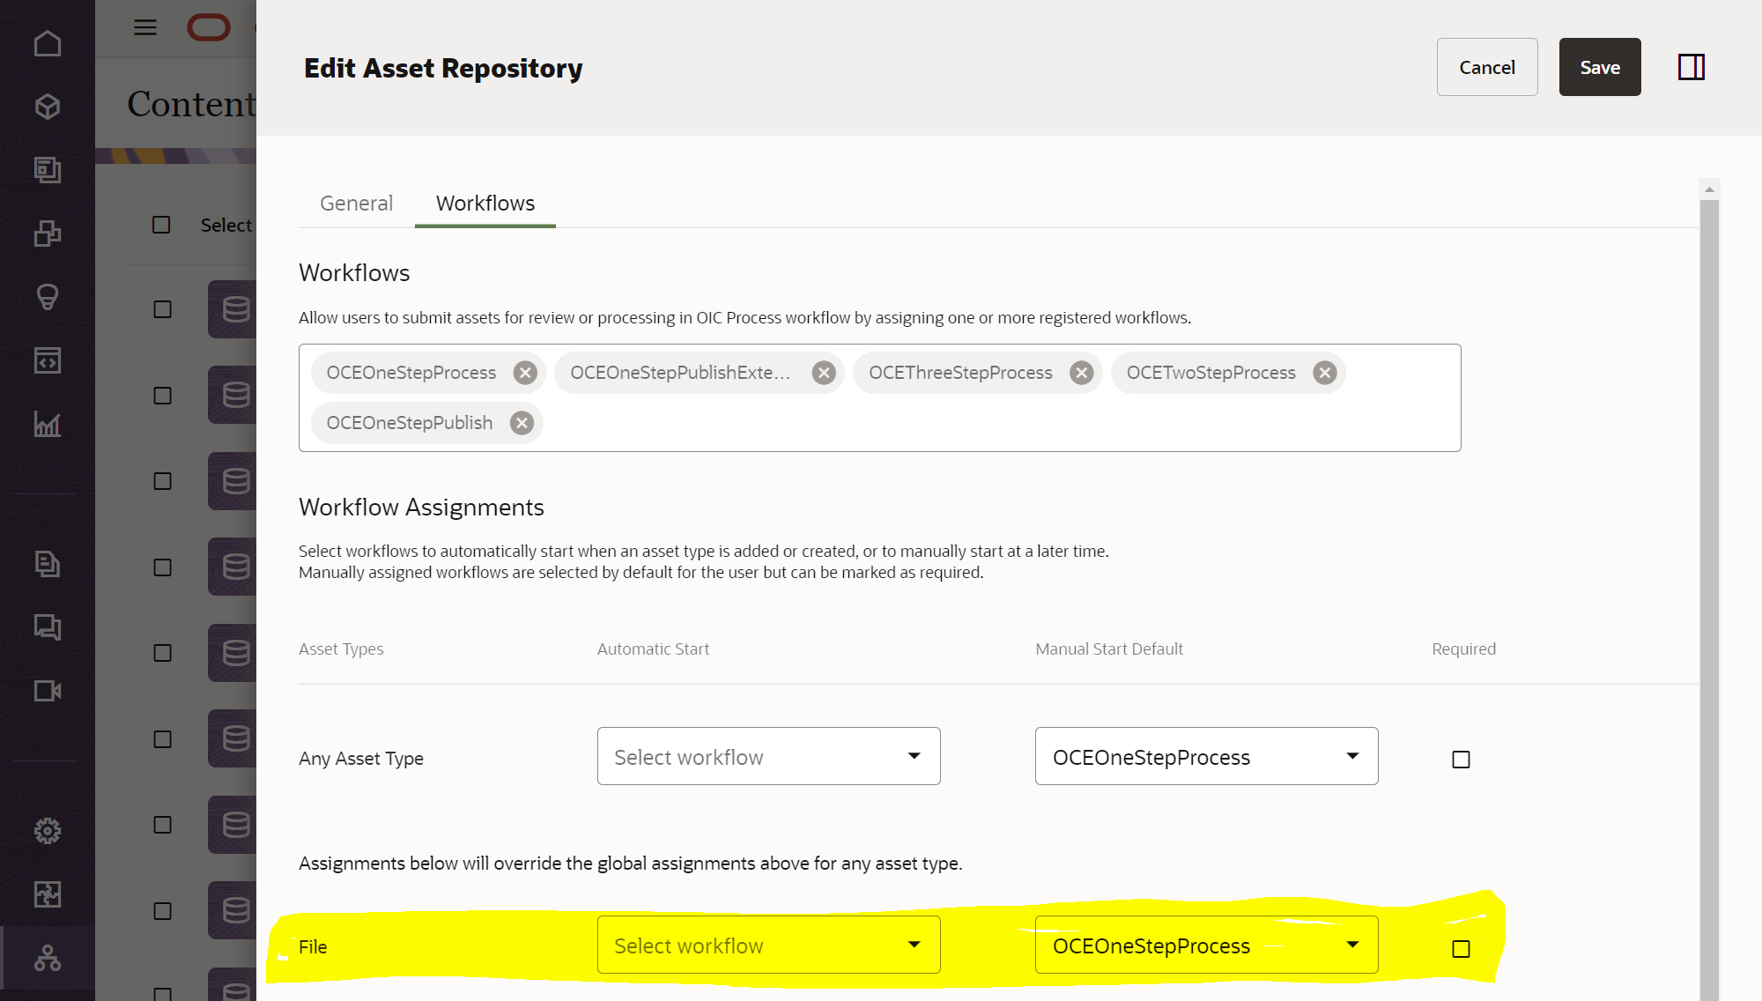Viewport: 1762px width, 1001px height.
Task: Open the Sites icon in sidebar
Action: click(x=48, y=170)
